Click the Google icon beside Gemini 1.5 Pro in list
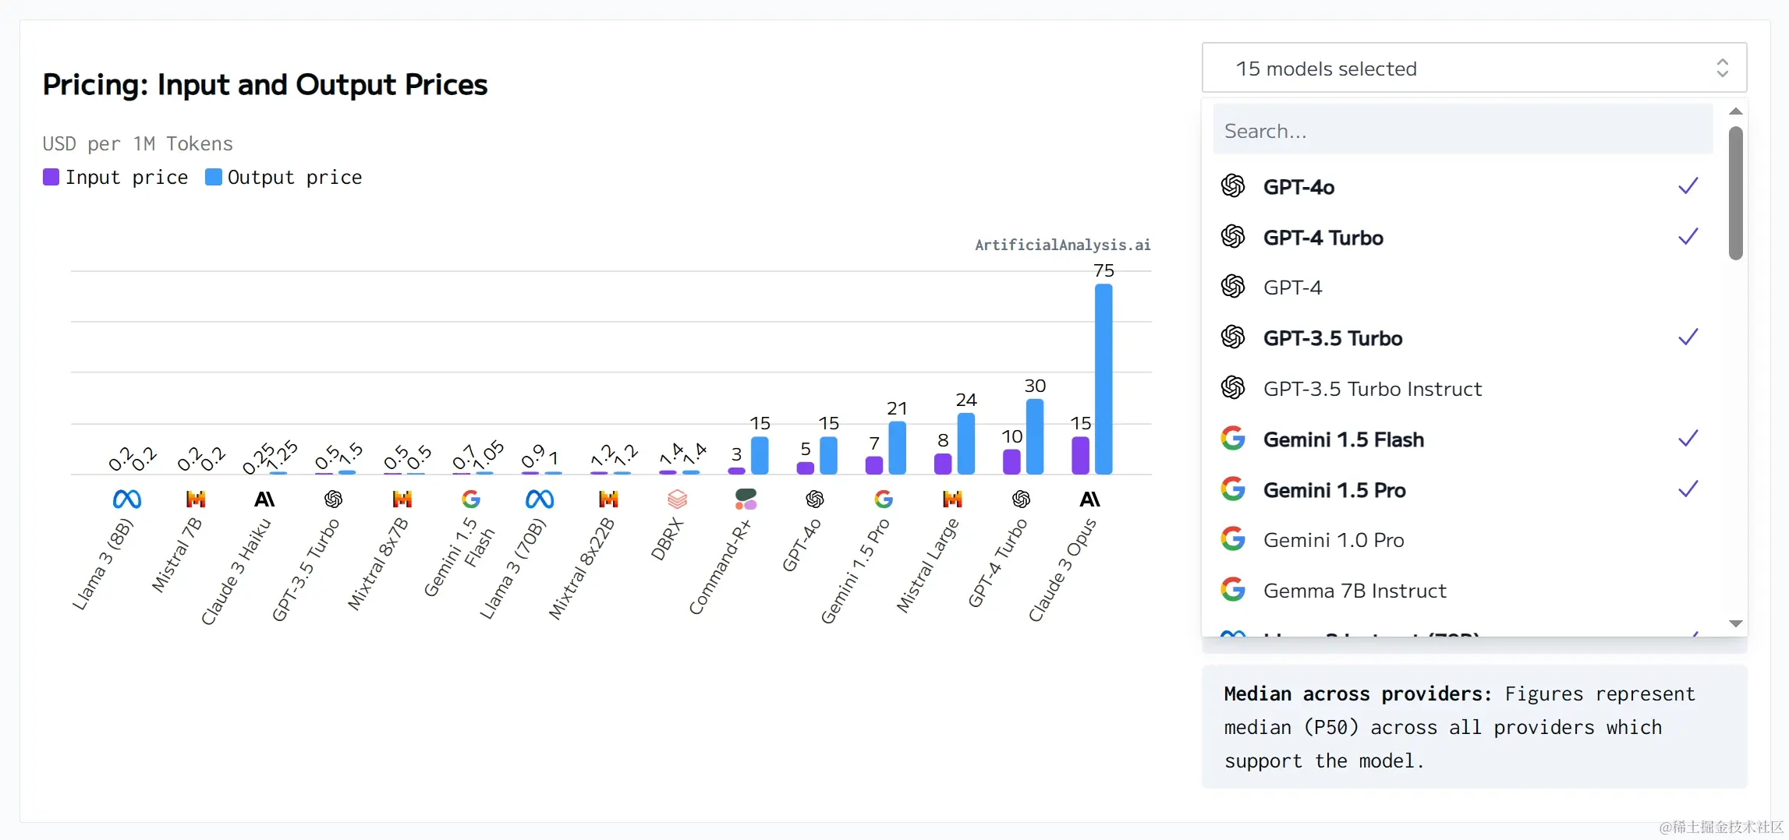Viewport: 1789px width, 840px height. coord(1233,489)
